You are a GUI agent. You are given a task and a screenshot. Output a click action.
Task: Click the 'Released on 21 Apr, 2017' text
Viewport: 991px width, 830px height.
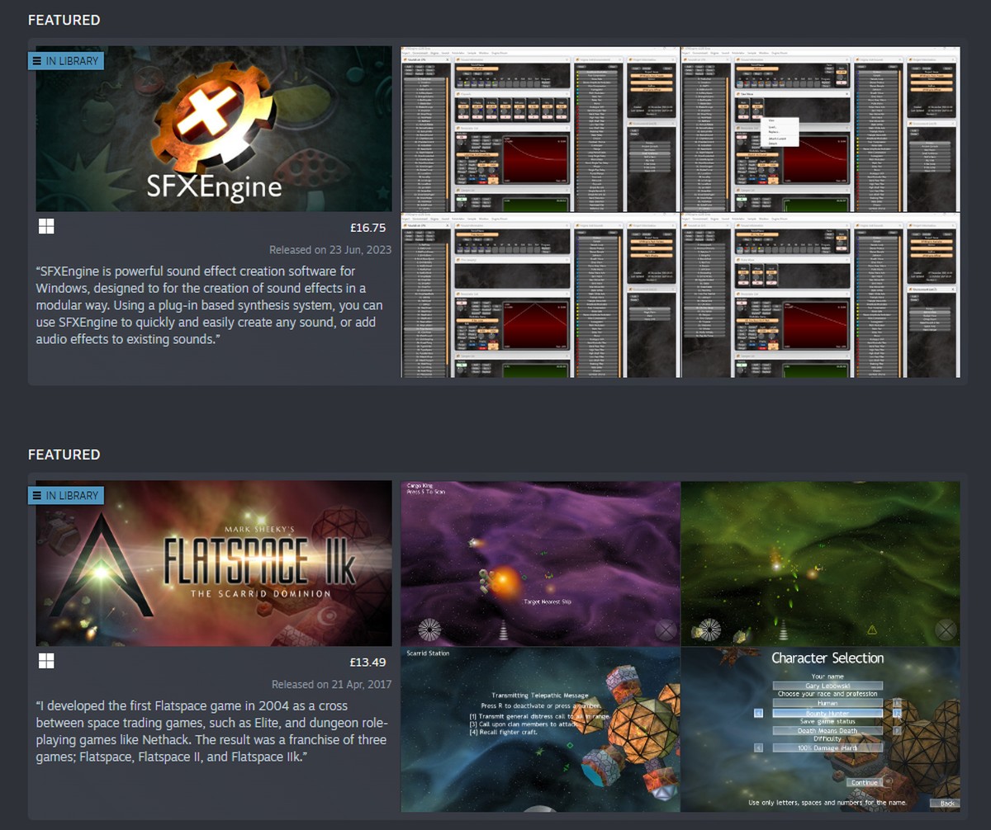pyautogui.click(x=331, y=684)
